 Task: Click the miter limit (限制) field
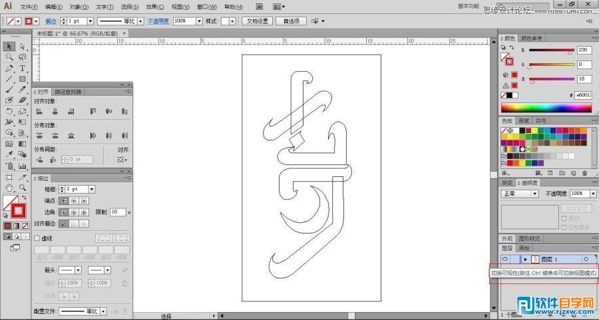118,212
